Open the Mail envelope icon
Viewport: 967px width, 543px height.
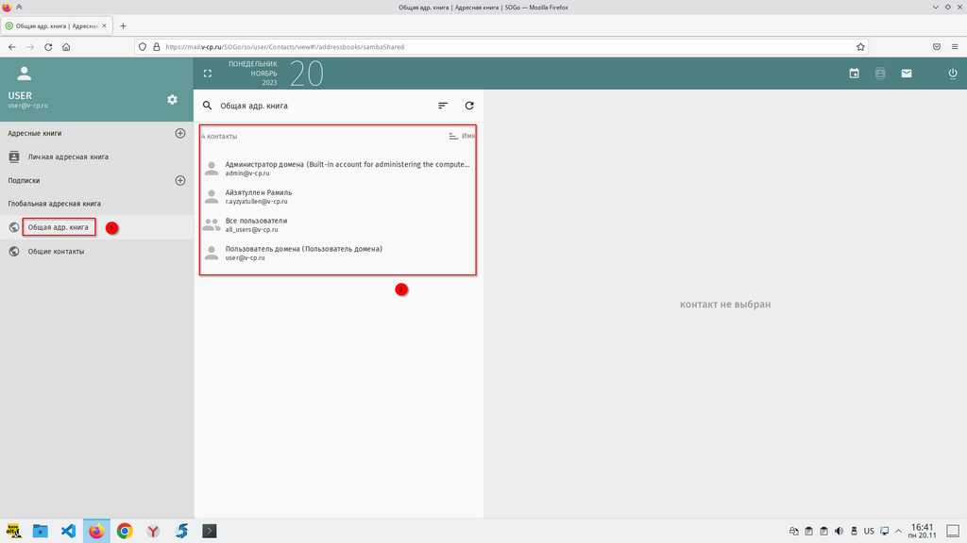click(x=907, y=73)
